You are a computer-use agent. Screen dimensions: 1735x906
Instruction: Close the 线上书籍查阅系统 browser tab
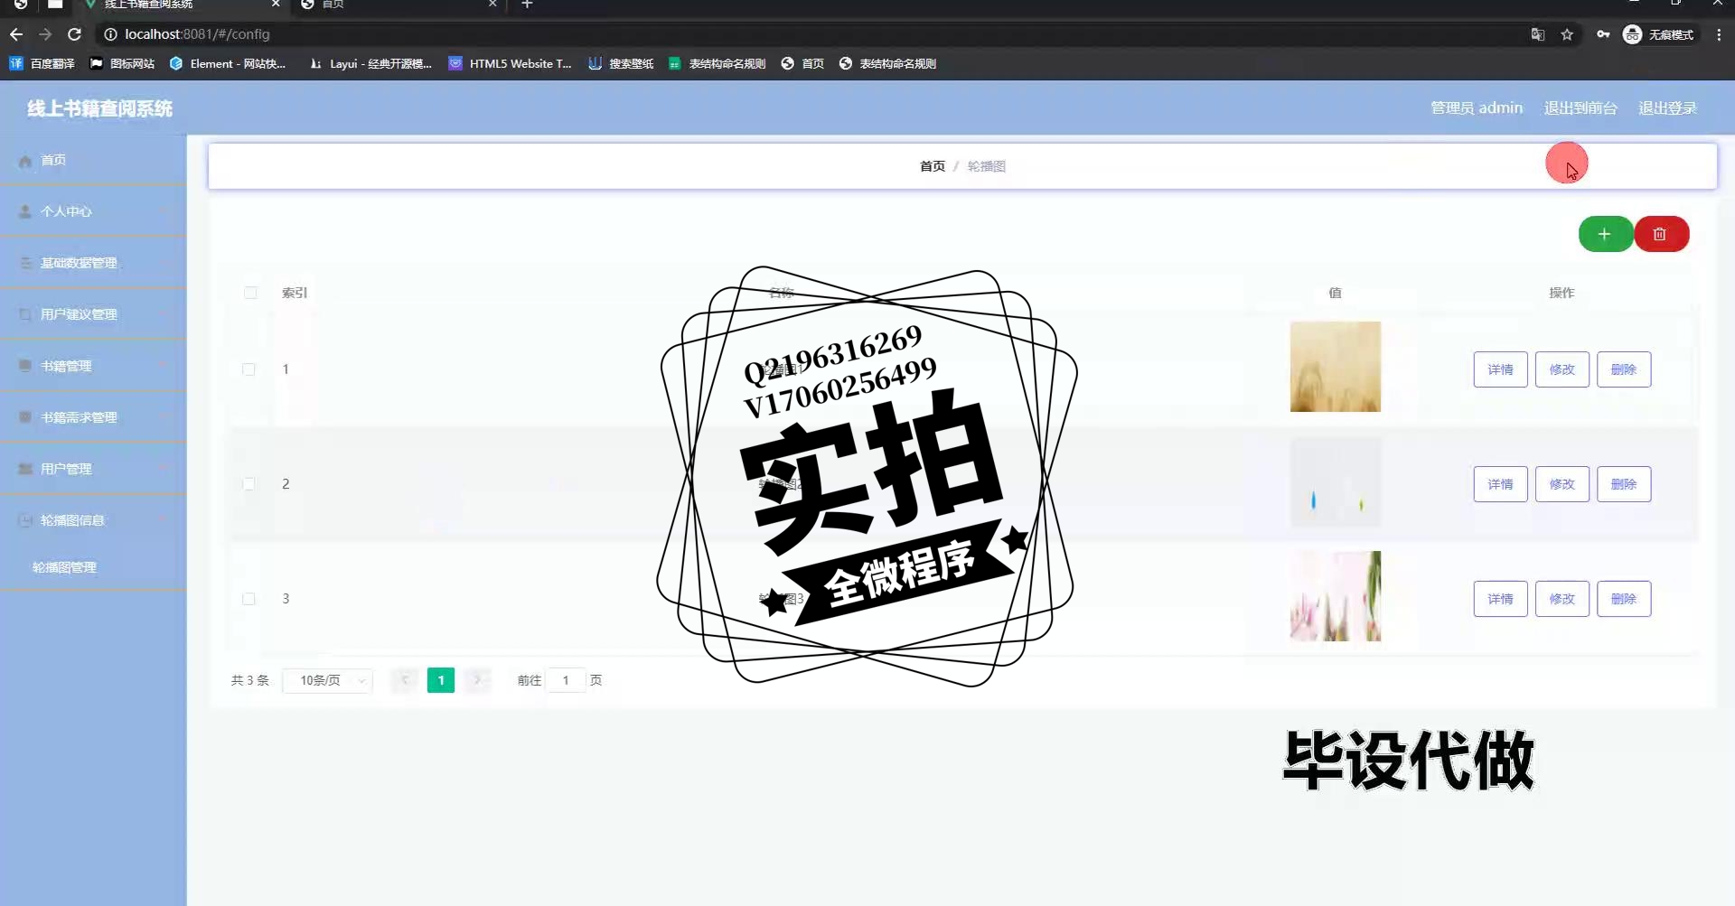point(276,5)
